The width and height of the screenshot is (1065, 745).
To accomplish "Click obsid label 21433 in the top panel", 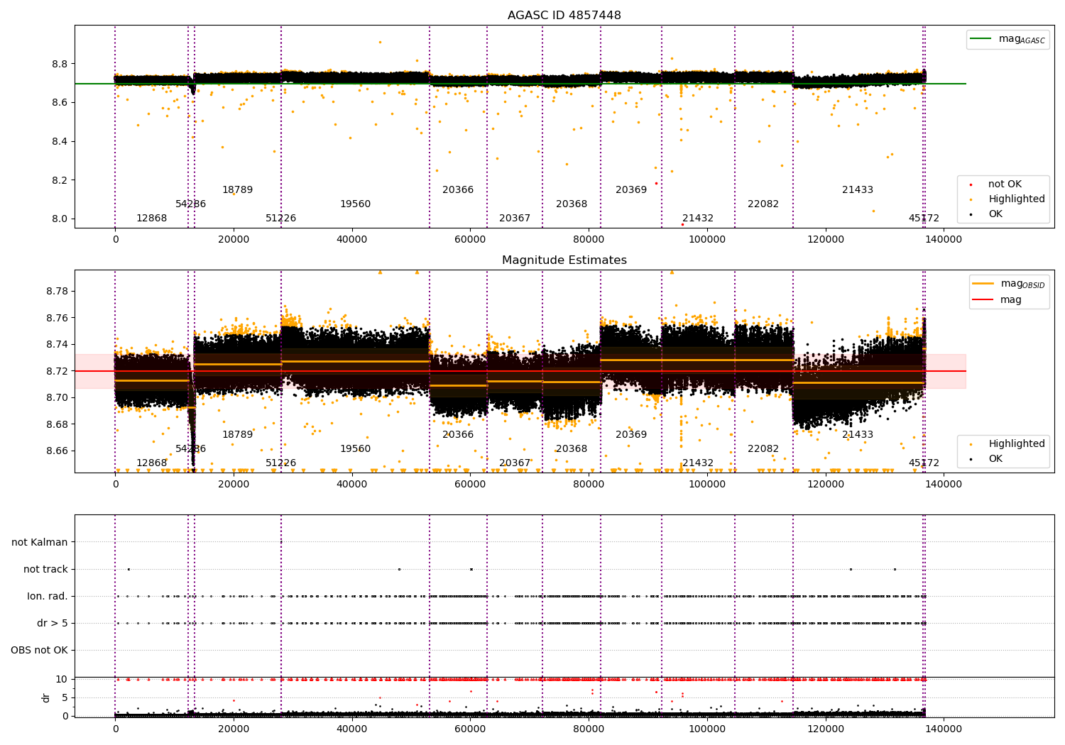I will pos(858,190).
